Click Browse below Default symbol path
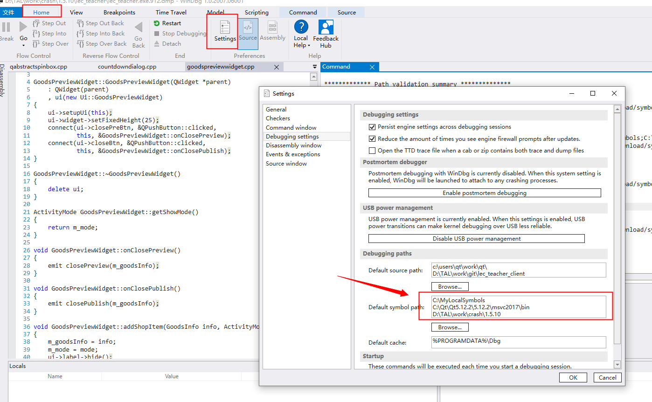The image size is (652, 402). click(450, 327)
